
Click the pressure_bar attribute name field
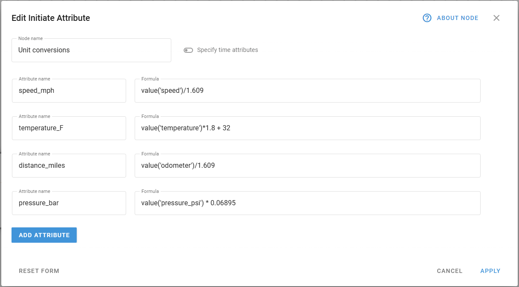point(69,203)
